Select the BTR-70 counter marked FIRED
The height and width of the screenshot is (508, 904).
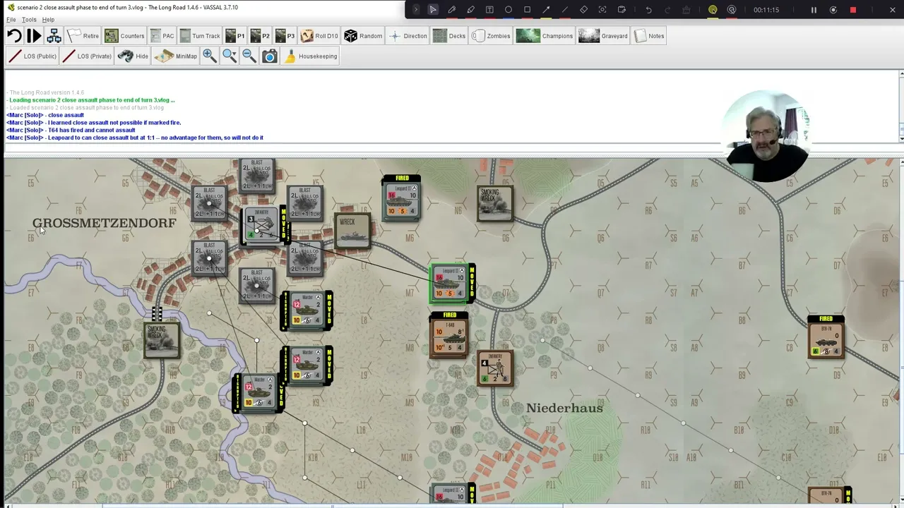(826, 338)
